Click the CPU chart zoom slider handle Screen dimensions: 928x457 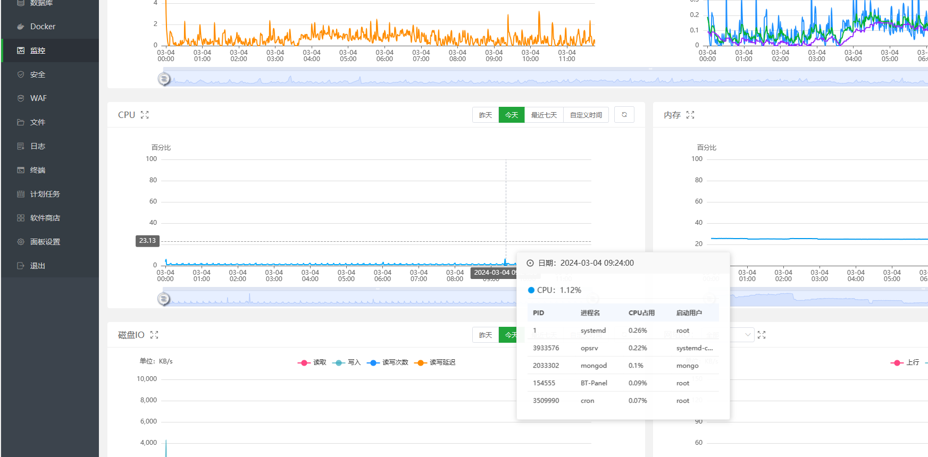click(x=164, y=299)
